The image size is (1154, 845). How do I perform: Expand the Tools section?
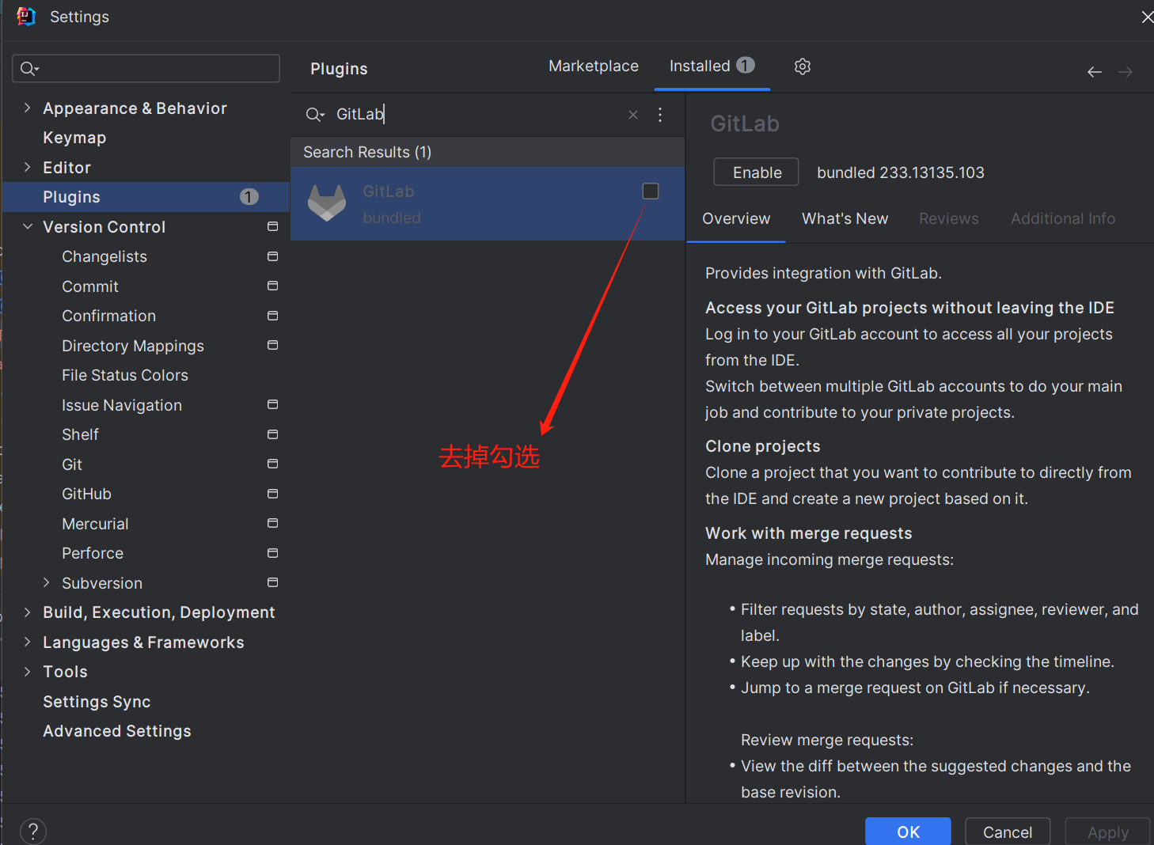tap(28, 672)
